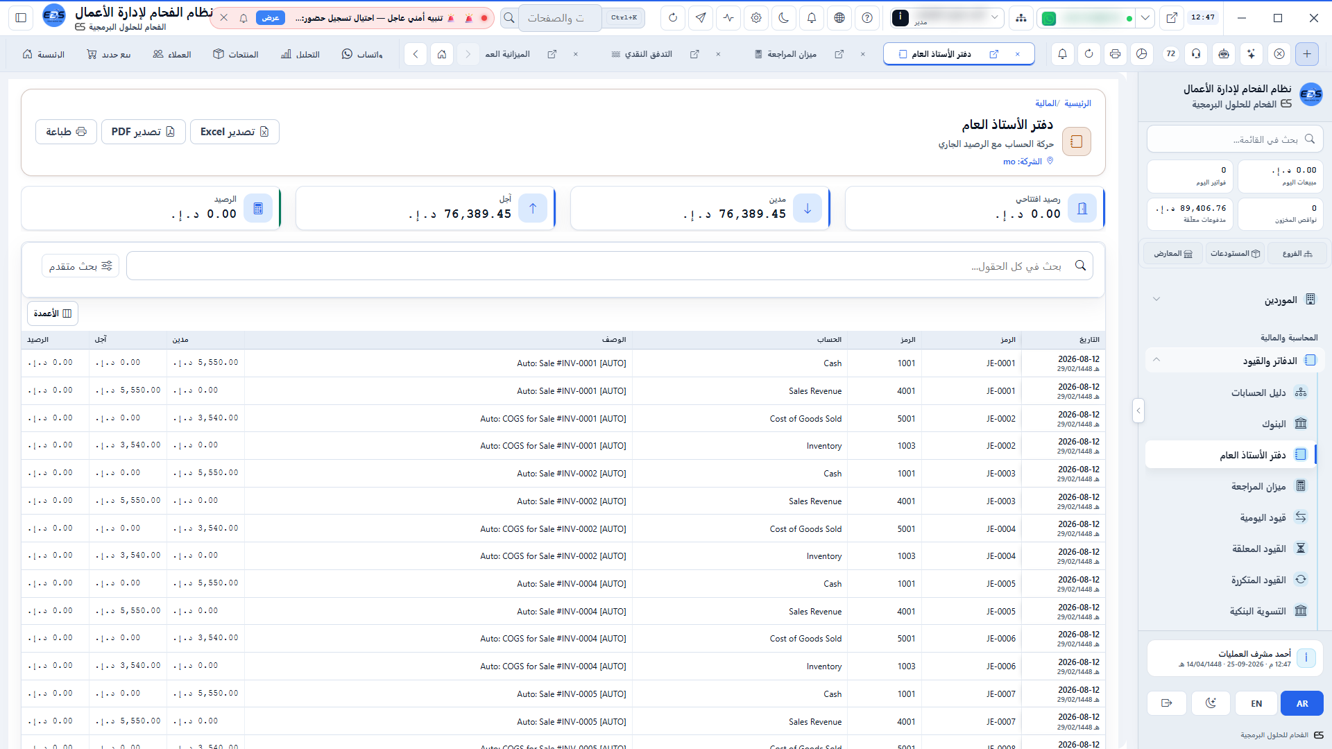
Task: Click the sparkle AI assistant icon
Action: pos(1252,54)
